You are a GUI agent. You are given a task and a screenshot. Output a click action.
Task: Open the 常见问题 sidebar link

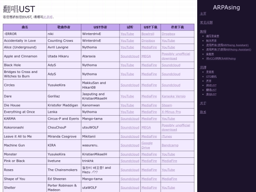click(206, 23)
